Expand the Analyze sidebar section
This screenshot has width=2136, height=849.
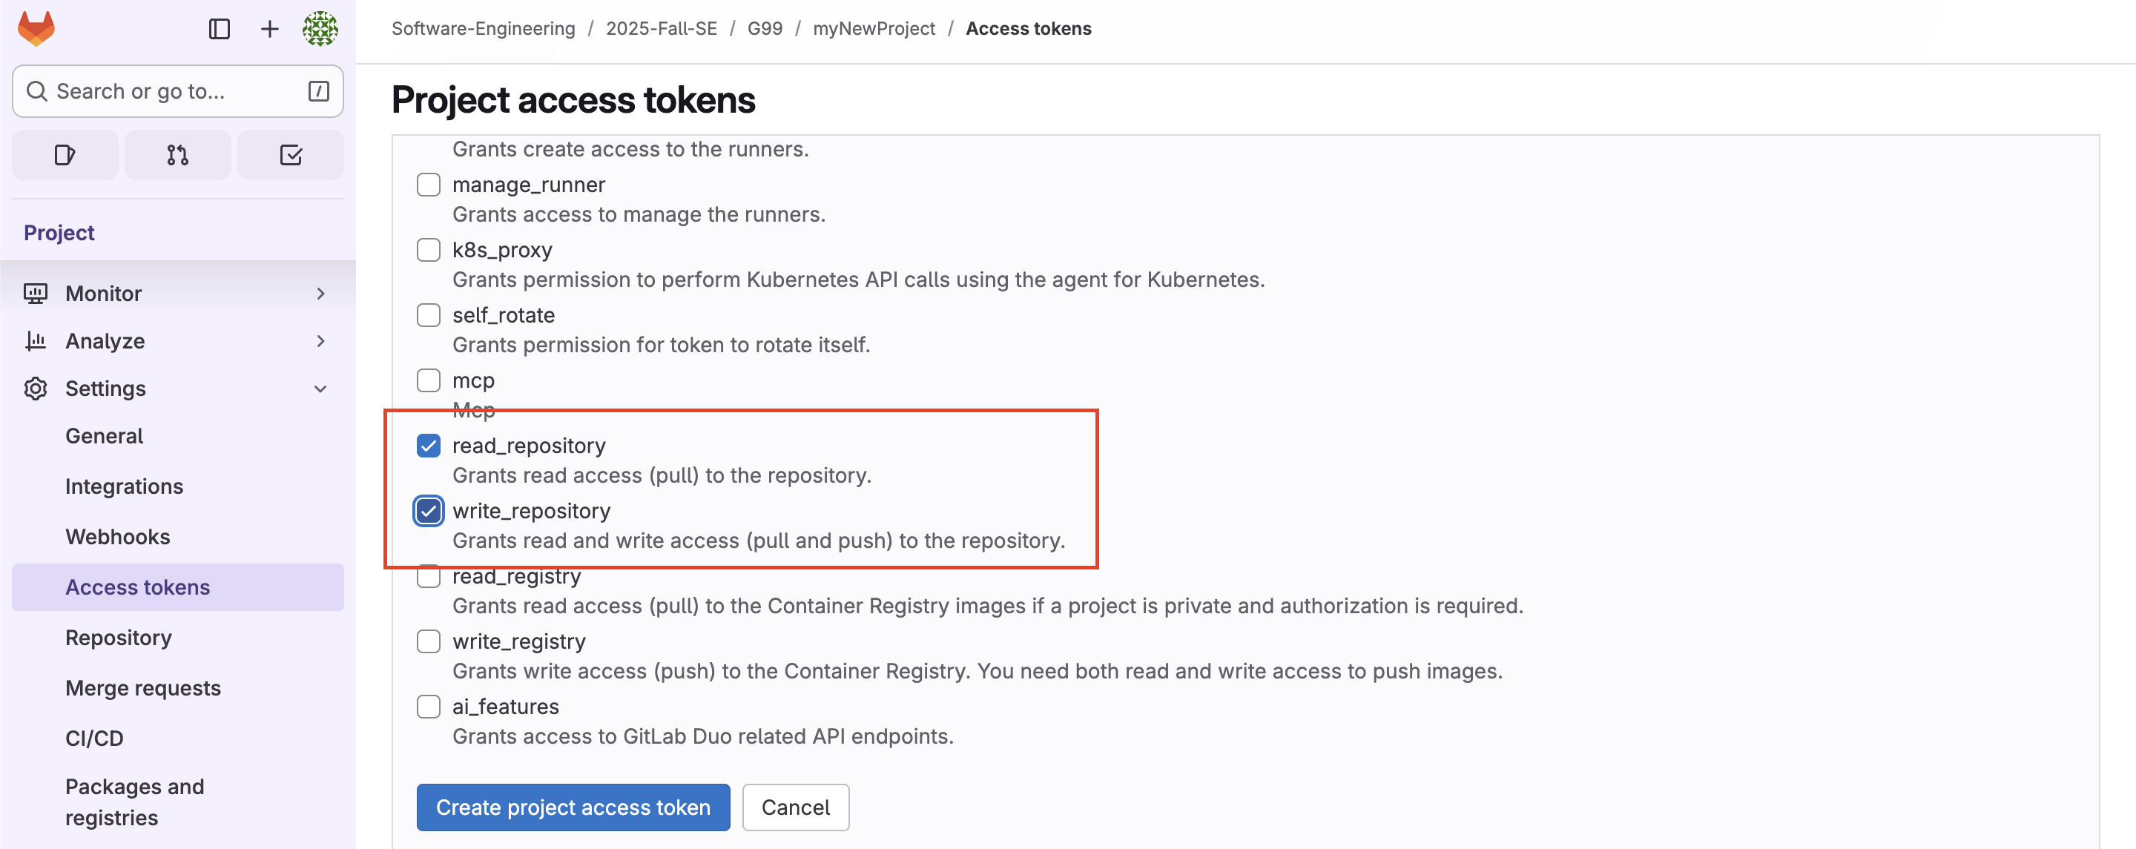320,341
